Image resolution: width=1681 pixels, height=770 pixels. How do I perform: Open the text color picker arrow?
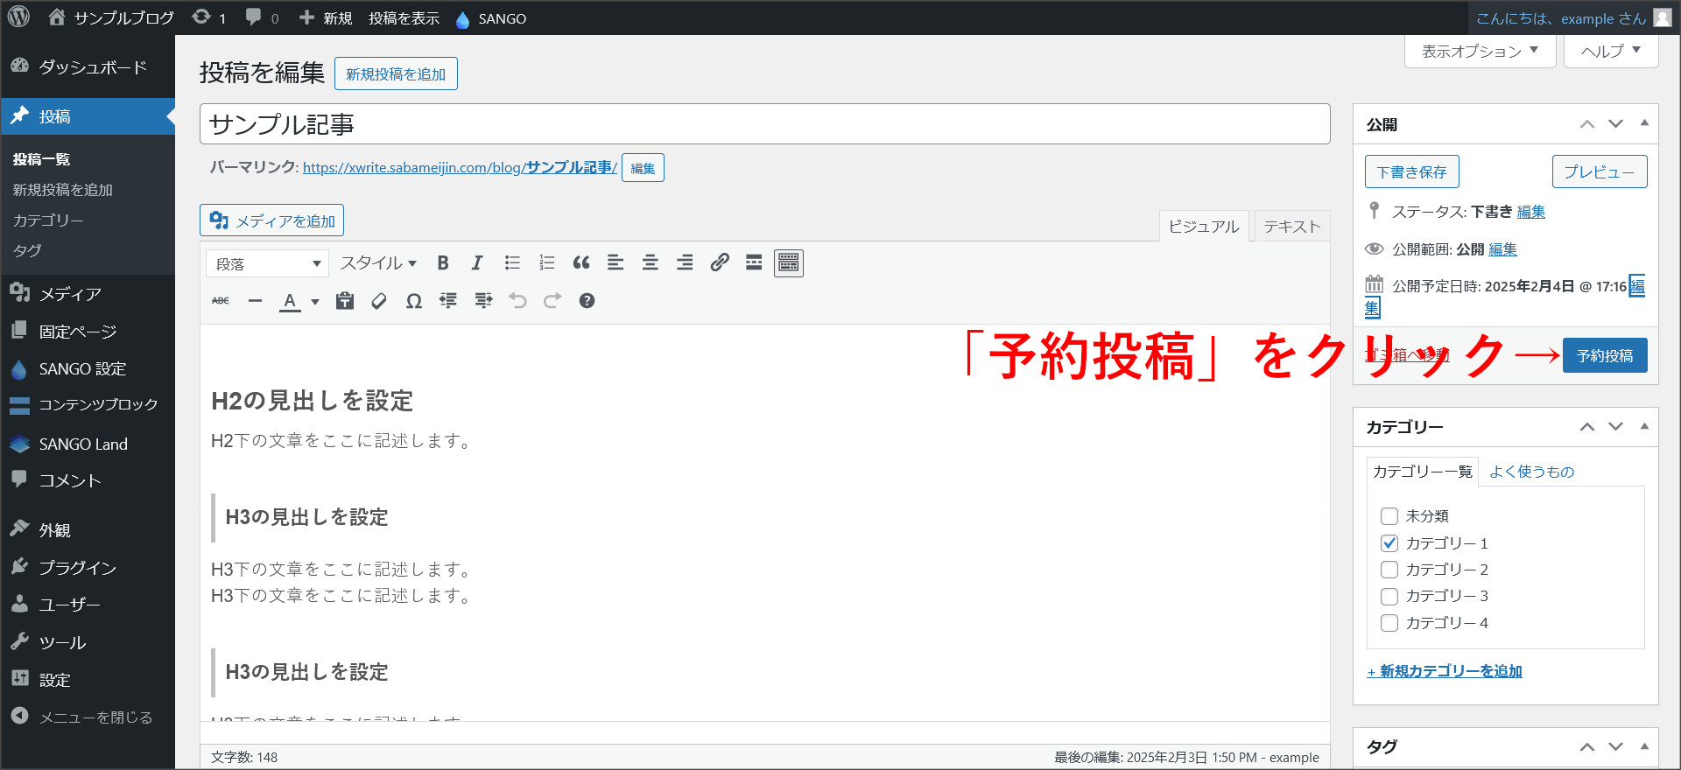pos(315,302)
